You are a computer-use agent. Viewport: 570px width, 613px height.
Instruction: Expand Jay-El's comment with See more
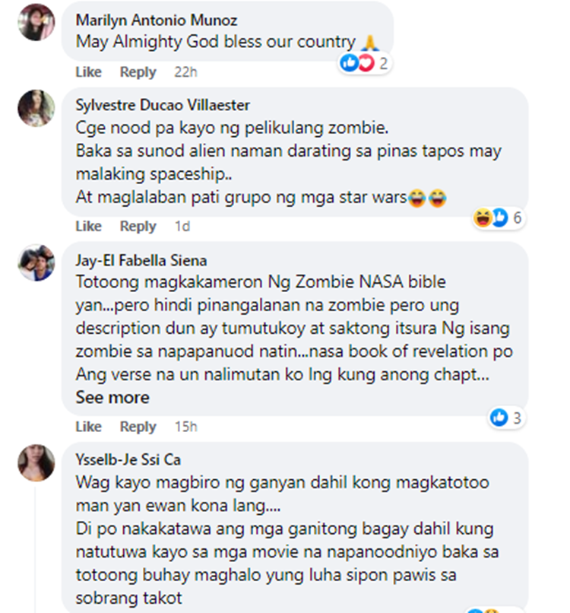(112, 398)
